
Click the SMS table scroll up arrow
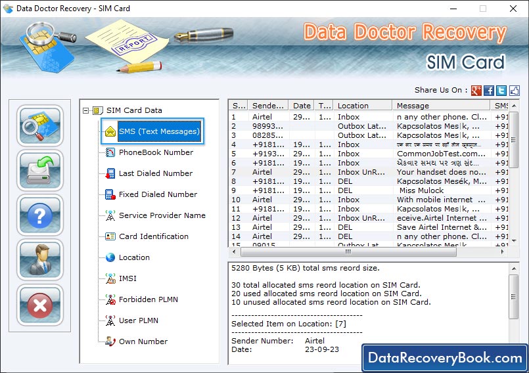pos(514,106)
